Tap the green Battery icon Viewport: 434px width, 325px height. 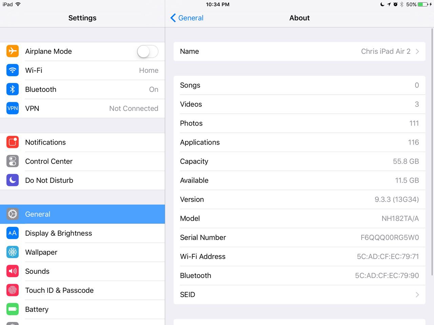13,309
